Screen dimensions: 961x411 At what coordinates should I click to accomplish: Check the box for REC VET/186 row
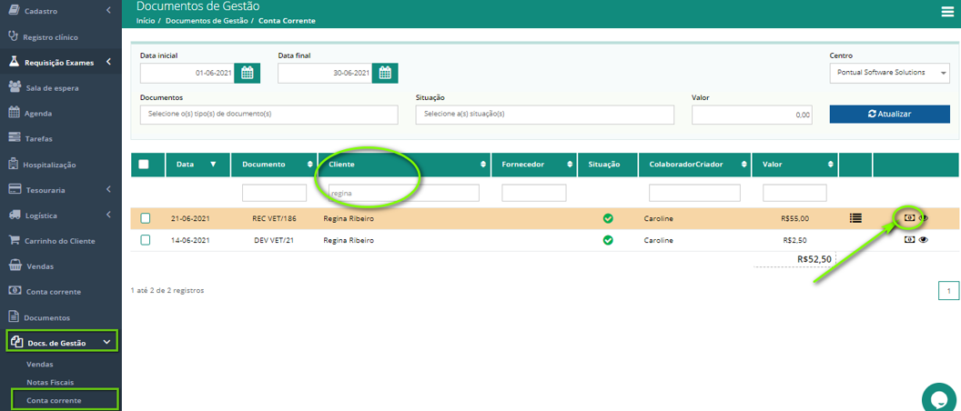pos(146,218)
